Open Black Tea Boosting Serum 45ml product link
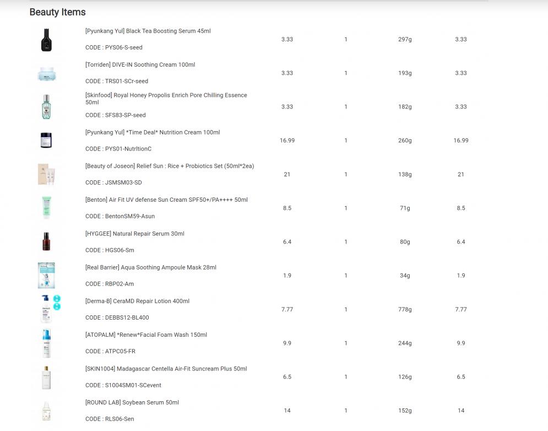This screenshot has width=548, height=431. pyautogui.click(x=148, y=31)
